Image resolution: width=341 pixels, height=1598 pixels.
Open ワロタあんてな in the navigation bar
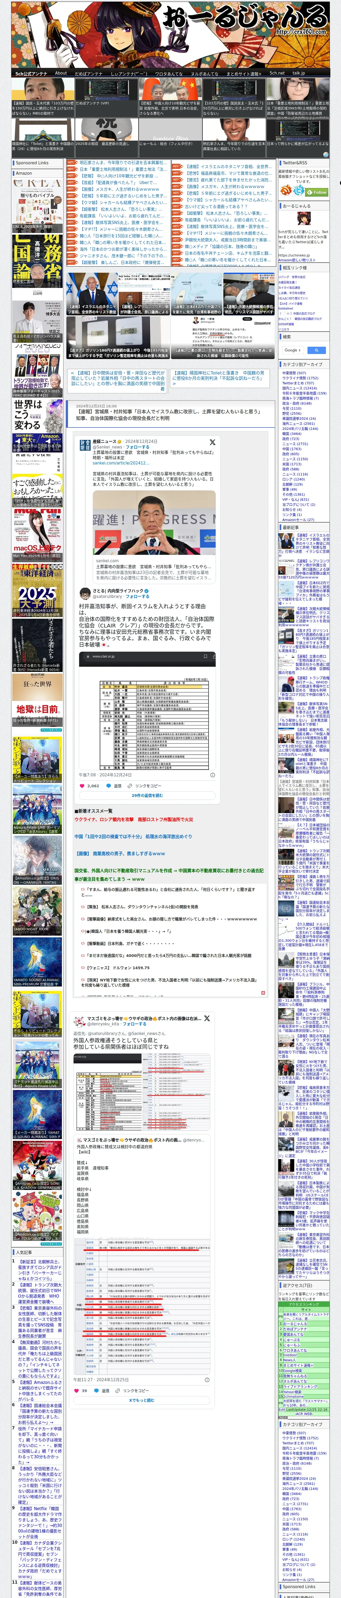tap(168, 73)
